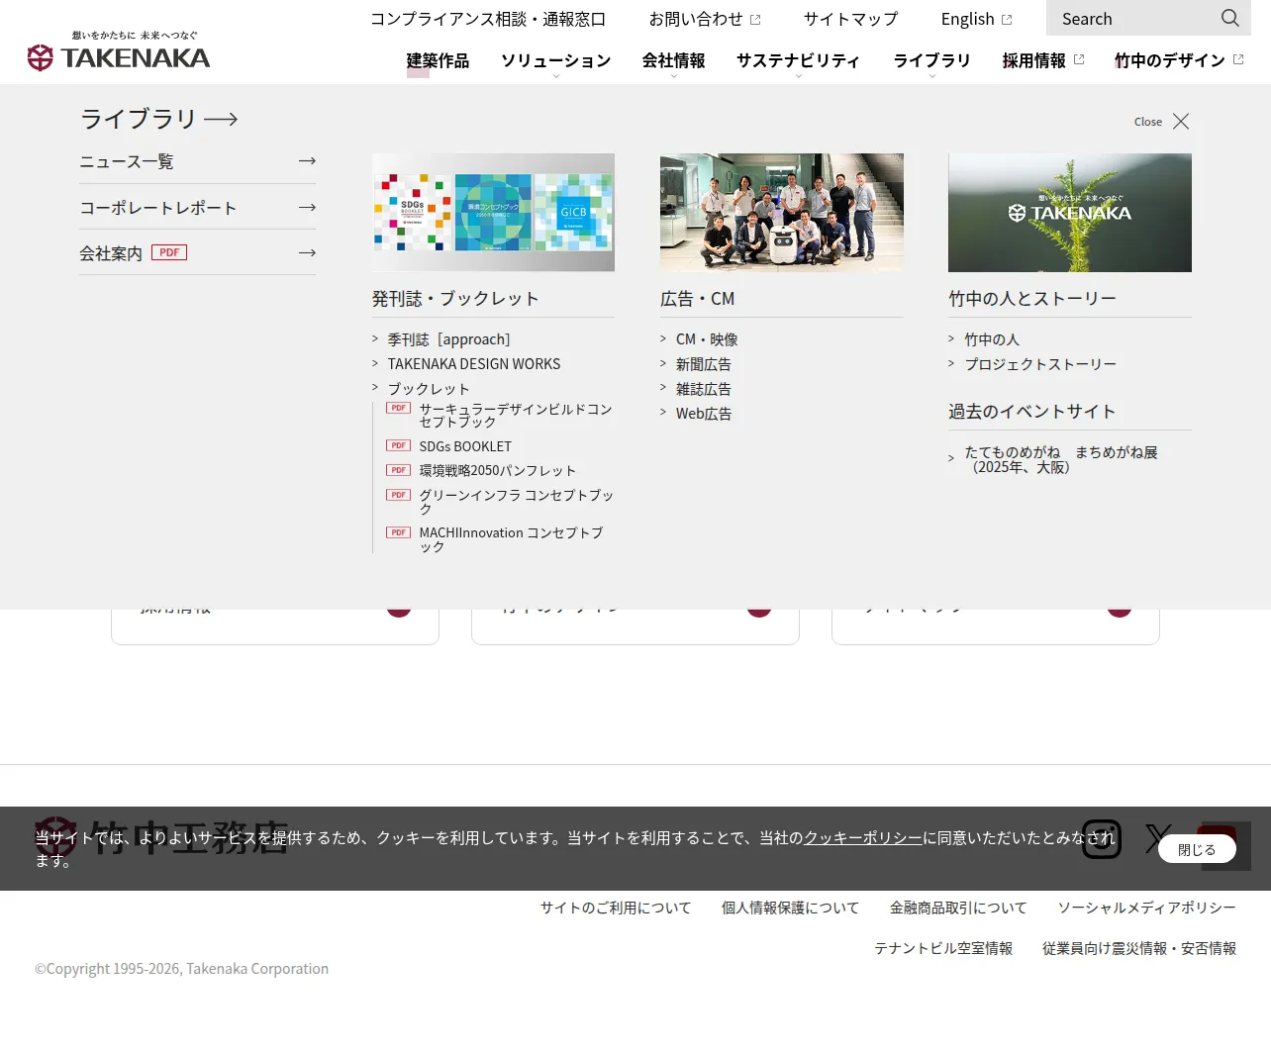The width and height of the screenshot is (1271, 1053).
Task: Click the arrow icon on the 会社案内 row
Action: click(x=307, y=253)
